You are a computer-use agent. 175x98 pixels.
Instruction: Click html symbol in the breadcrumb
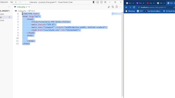[33, 11]
